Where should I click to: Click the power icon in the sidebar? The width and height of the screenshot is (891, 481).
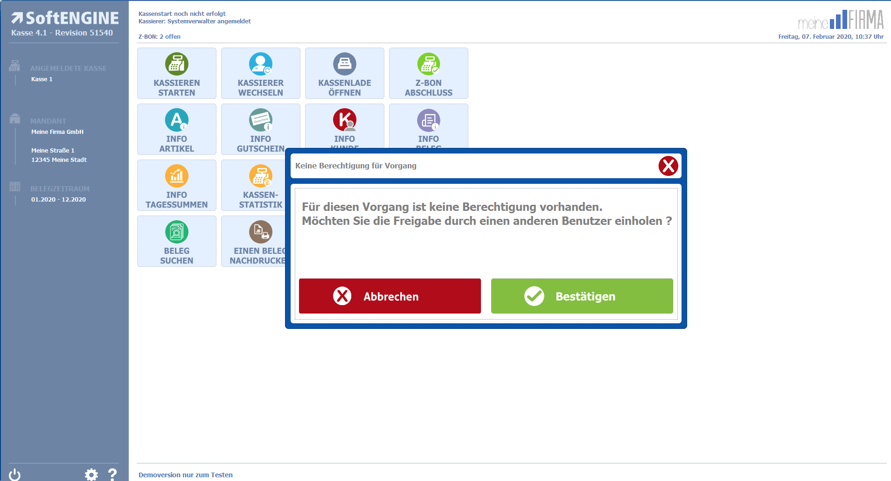pos(15,474)
